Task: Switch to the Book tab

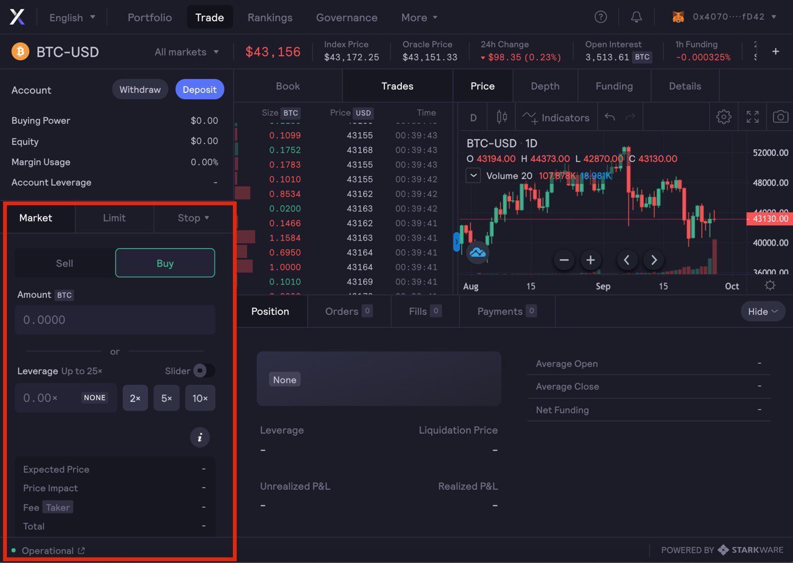Action: 288,86
